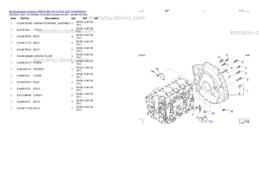Select part number EA504326302

25,23
